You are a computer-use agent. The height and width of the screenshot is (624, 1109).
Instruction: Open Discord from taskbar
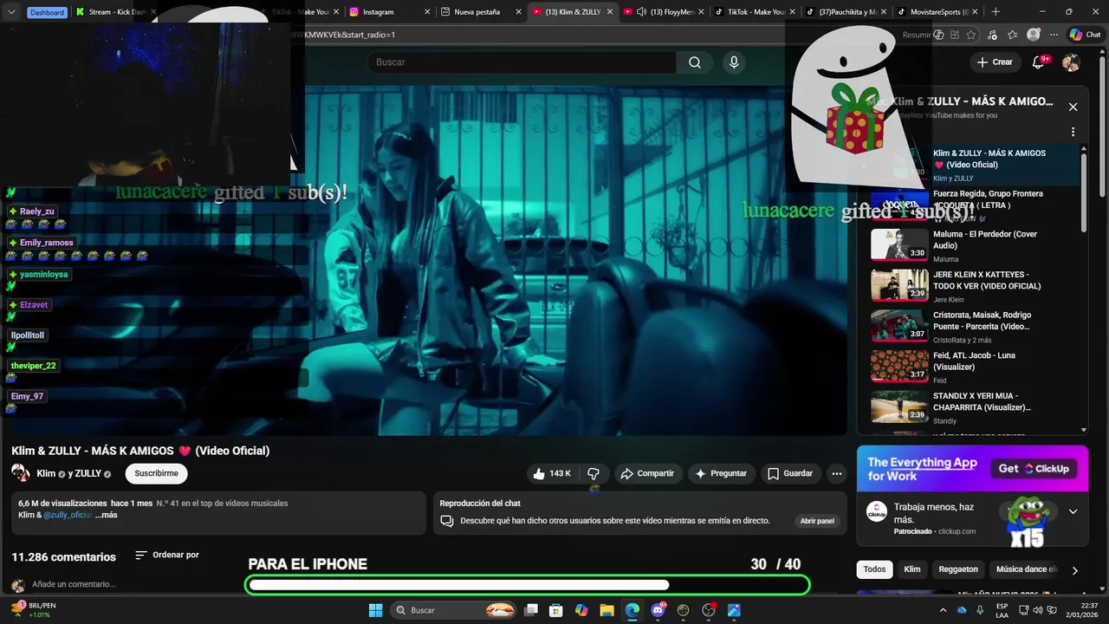click(658, 610)
